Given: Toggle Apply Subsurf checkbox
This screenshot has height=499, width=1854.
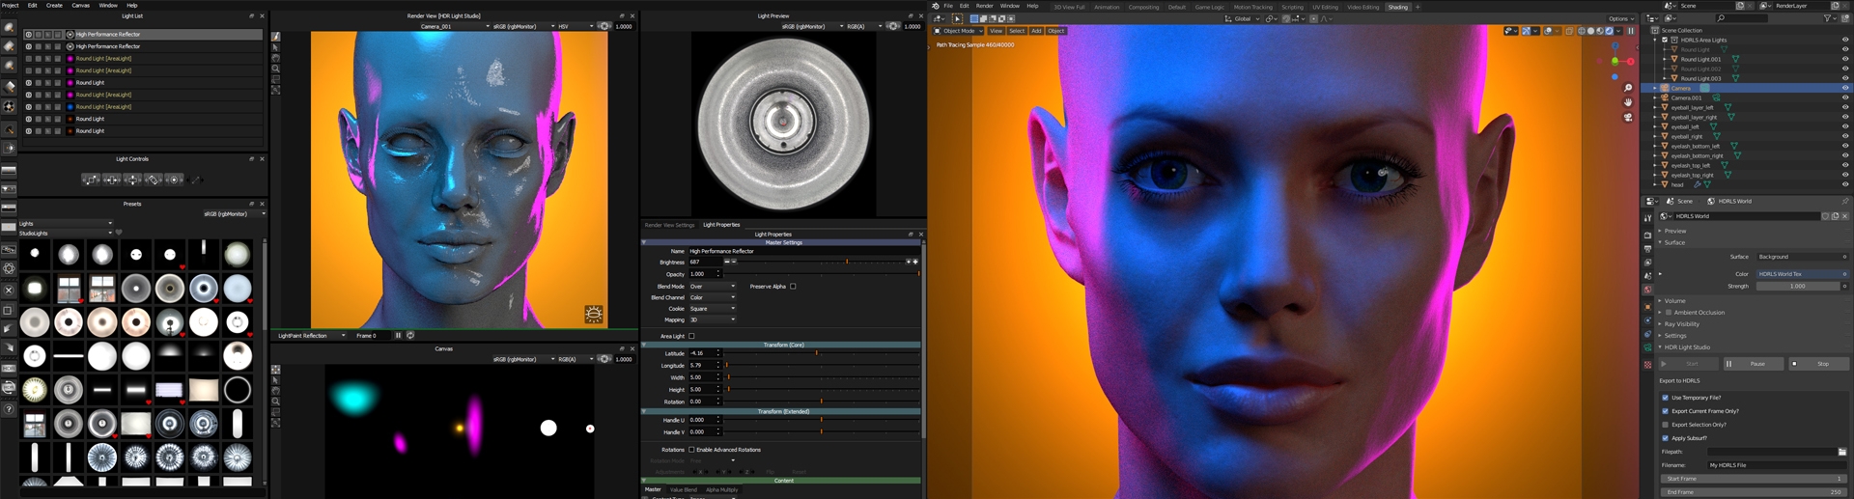Looking at the screenshot, I should [x=1665, y=438].
